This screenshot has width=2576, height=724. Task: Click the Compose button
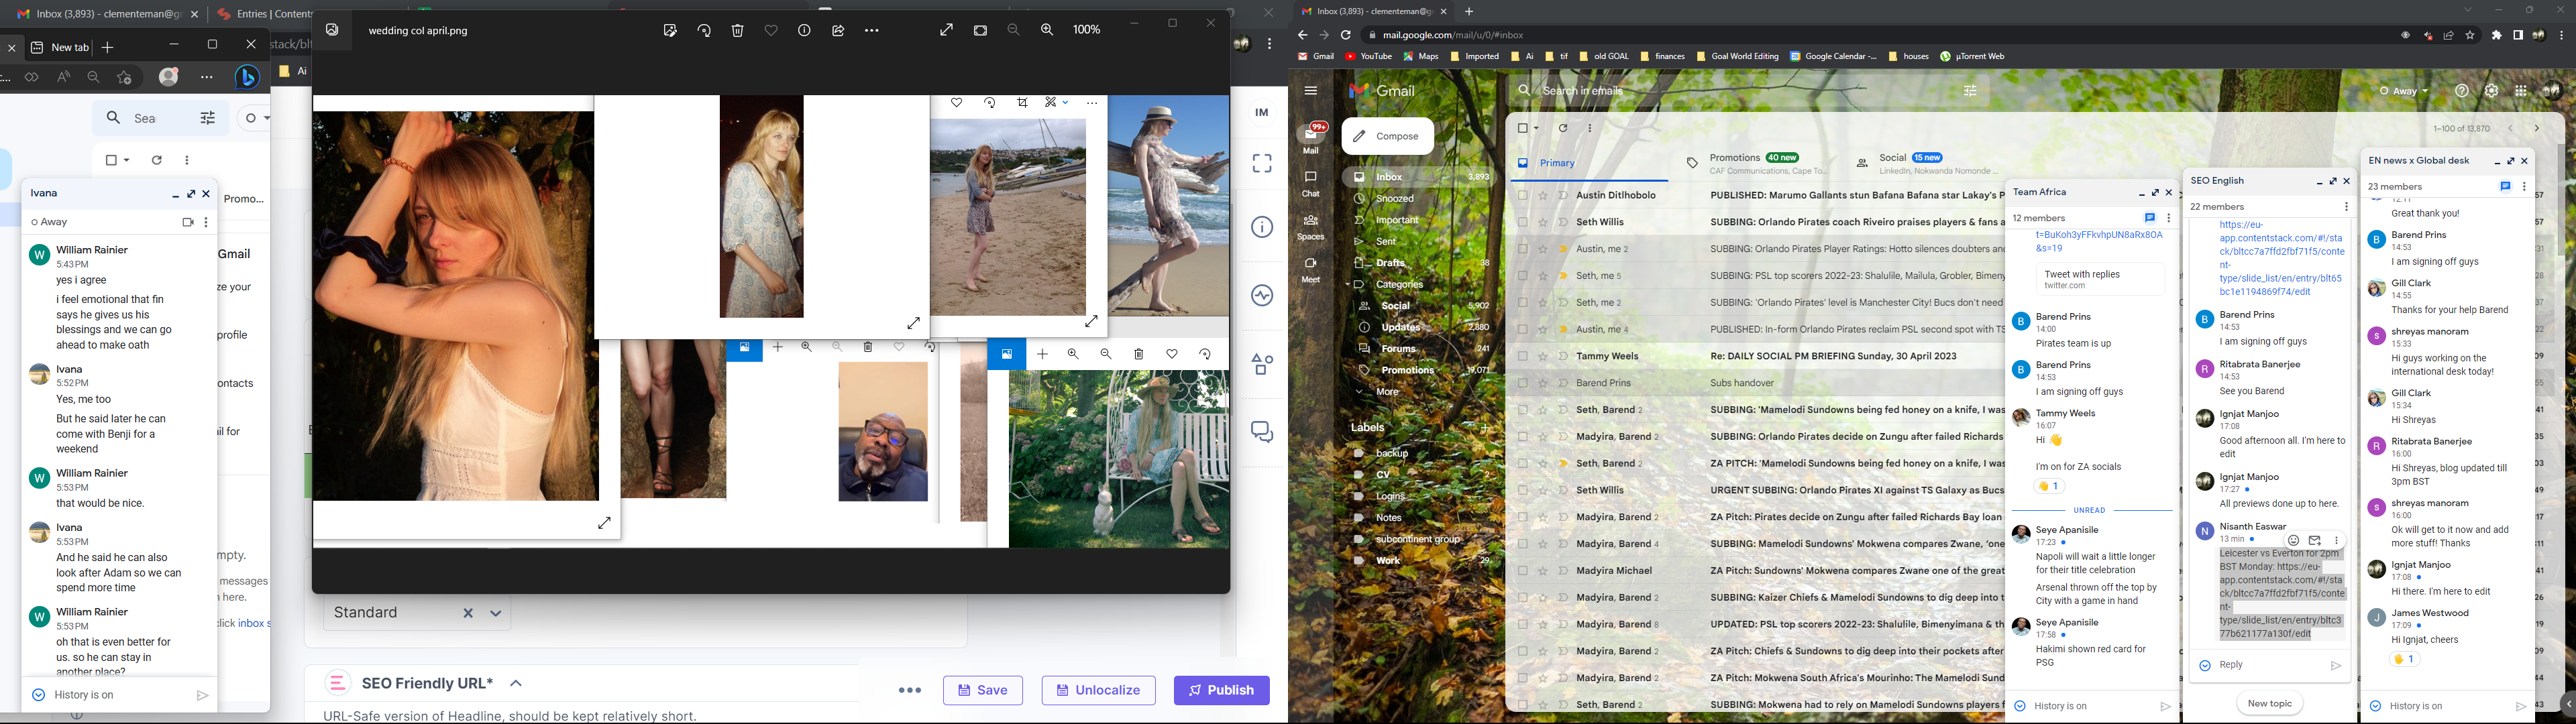pos(1387,136)
